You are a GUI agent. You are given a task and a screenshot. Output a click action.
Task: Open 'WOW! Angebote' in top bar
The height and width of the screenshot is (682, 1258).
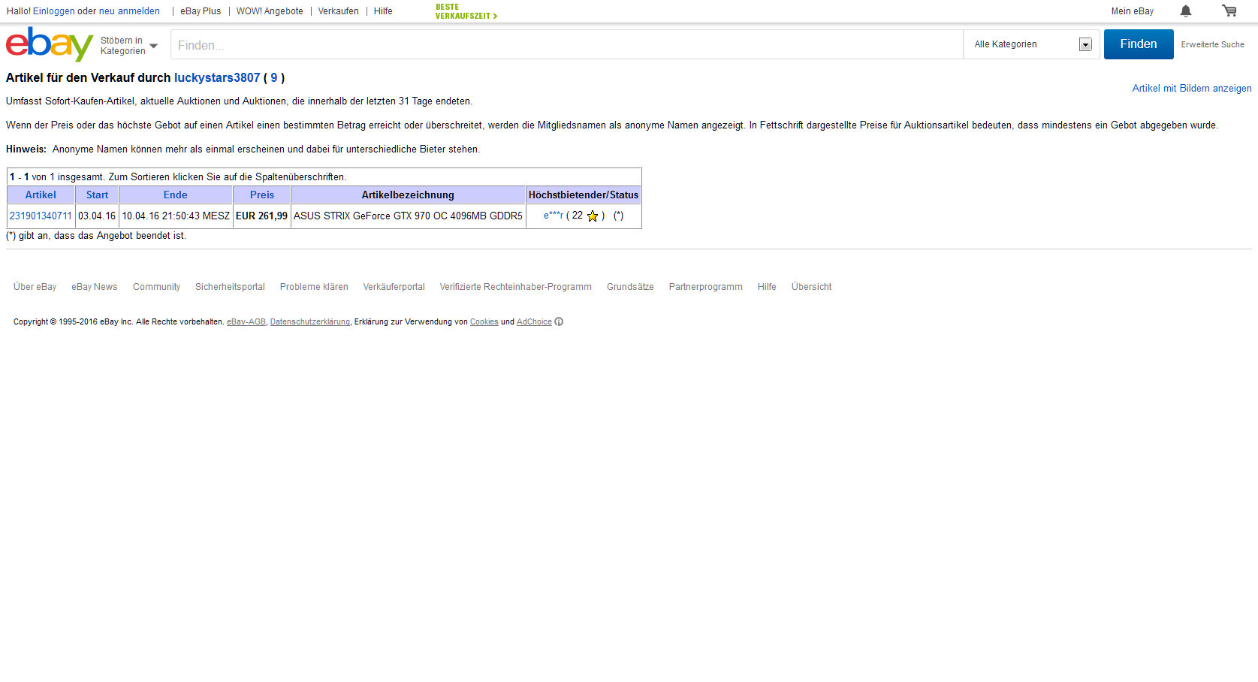coord(270,11)
